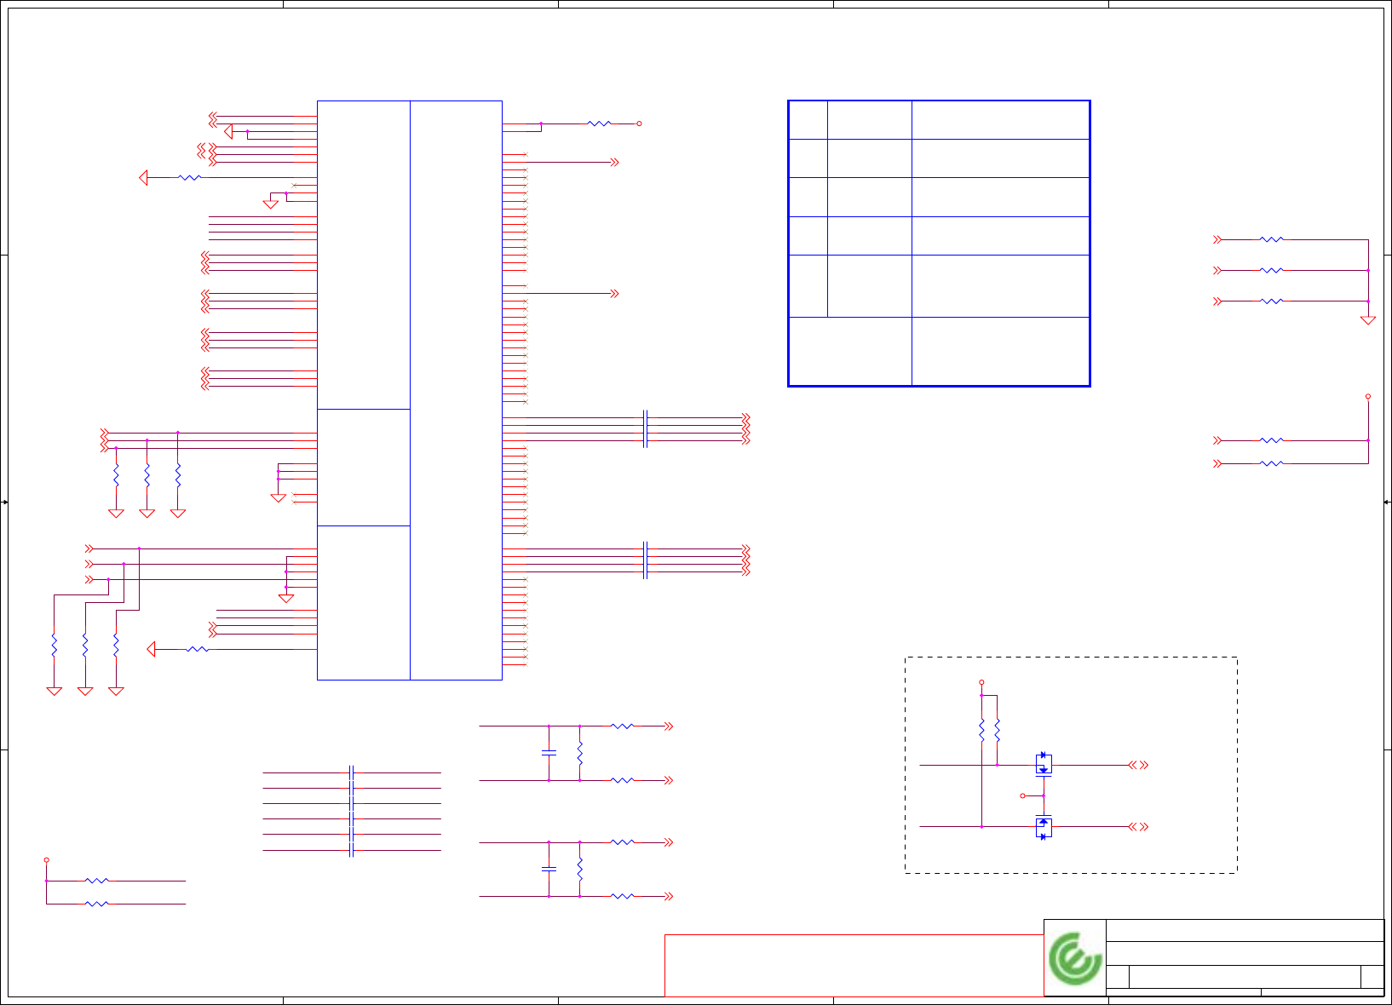This screenshot has height=1005, width=1392.
Task: Click the ground symbol below the right-side resistors
Action: [x=1368, y=320]
